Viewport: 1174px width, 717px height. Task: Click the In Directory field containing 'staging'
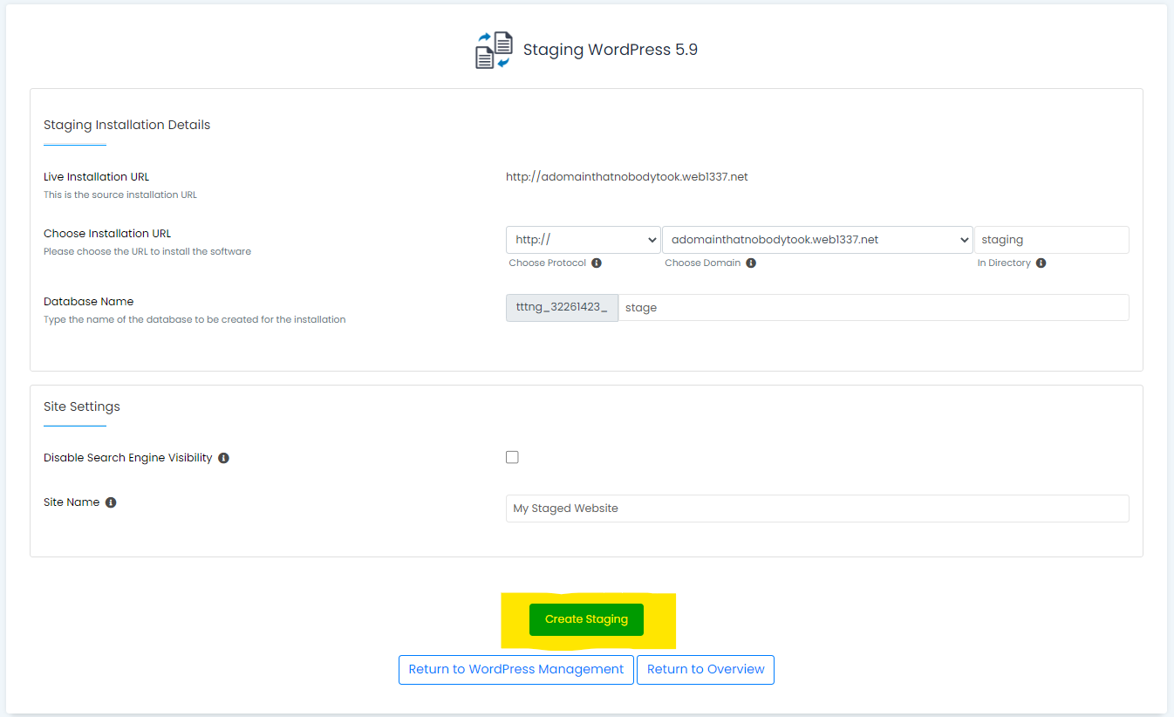point(1051,240)
